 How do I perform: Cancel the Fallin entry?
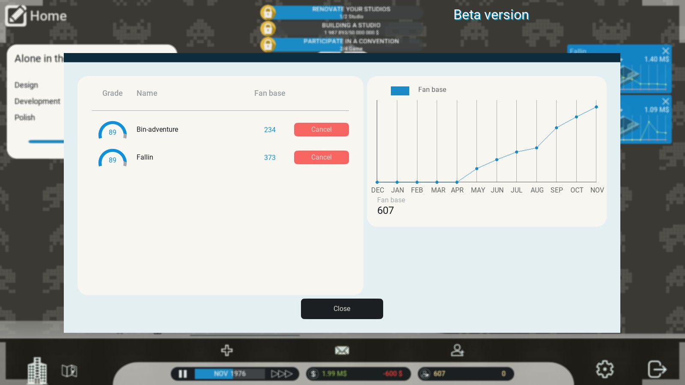coord(321,157)
